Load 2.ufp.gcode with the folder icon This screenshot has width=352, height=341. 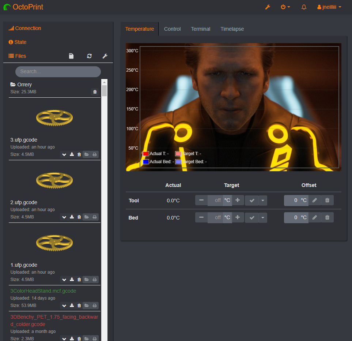point(87,217)
